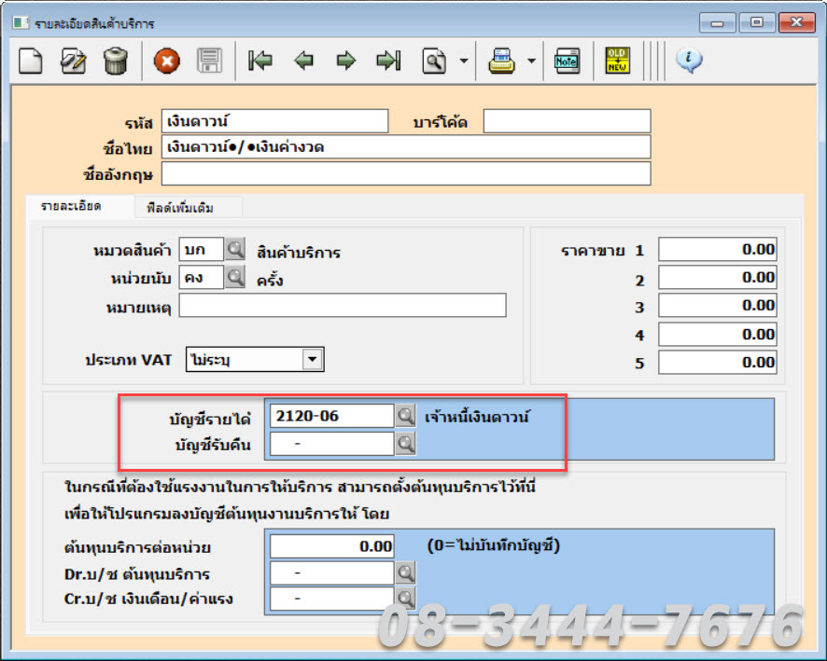Viewport: 827px width, 661px height.
Task: Jump to first record arrow
Action: [260, 61]
